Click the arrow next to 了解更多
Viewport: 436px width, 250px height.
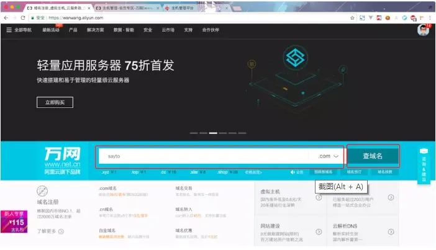(x=61, y=231)
